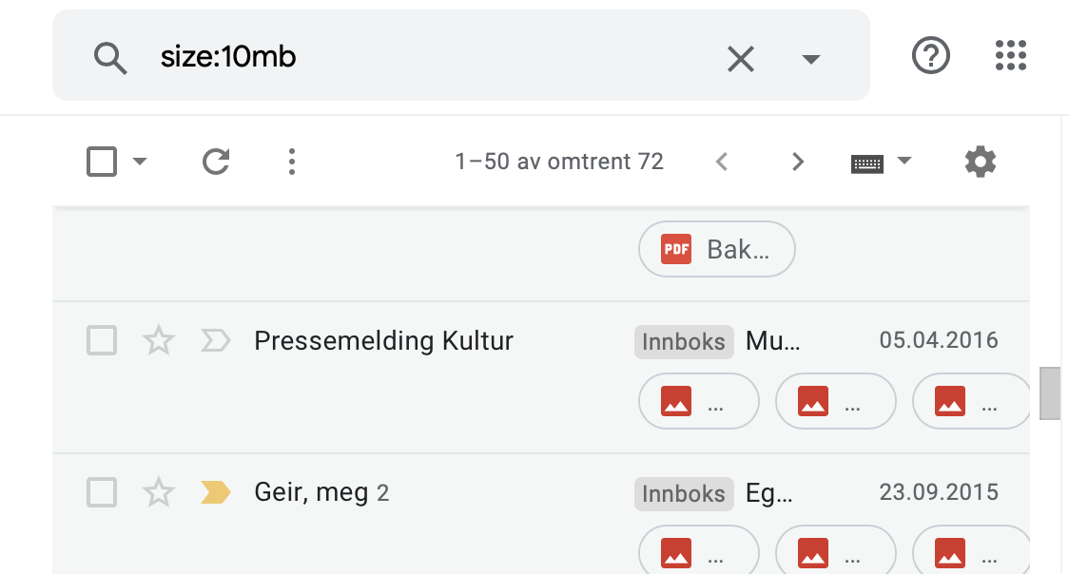
Task: Open the input tools keyboard icon
Action: (868, 161)
